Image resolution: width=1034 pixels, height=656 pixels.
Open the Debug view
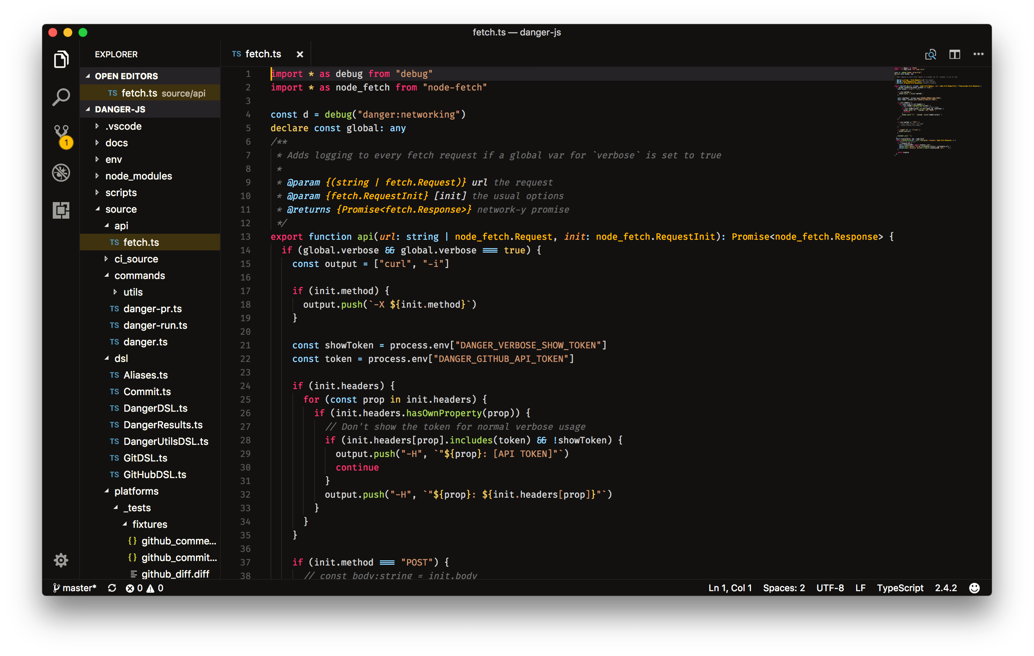click(x=61, y=172)
